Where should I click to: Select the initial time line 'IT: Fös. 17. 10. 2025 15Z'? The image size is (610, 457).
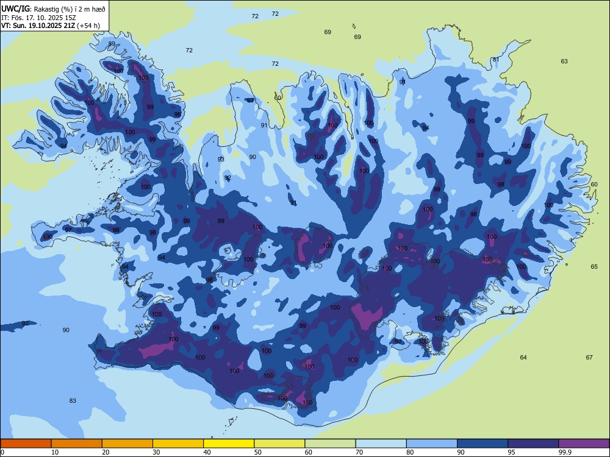[x=38, y=18]
